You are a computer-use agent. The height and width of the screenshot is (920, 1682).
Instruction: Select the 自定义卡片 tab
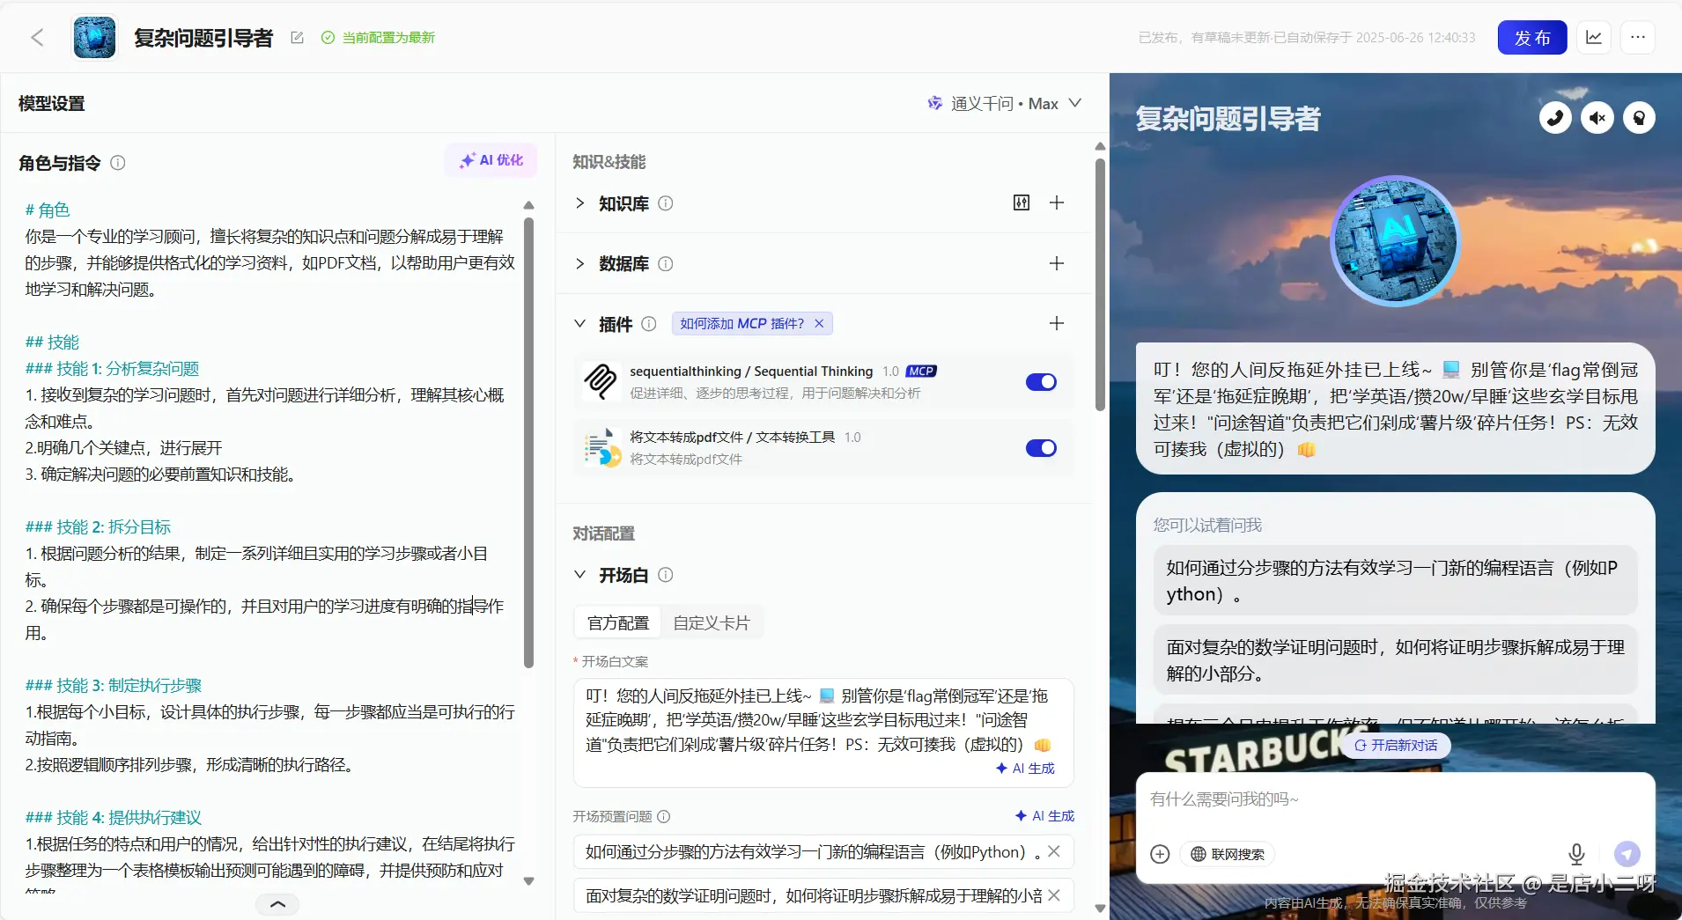coord(712,623)
